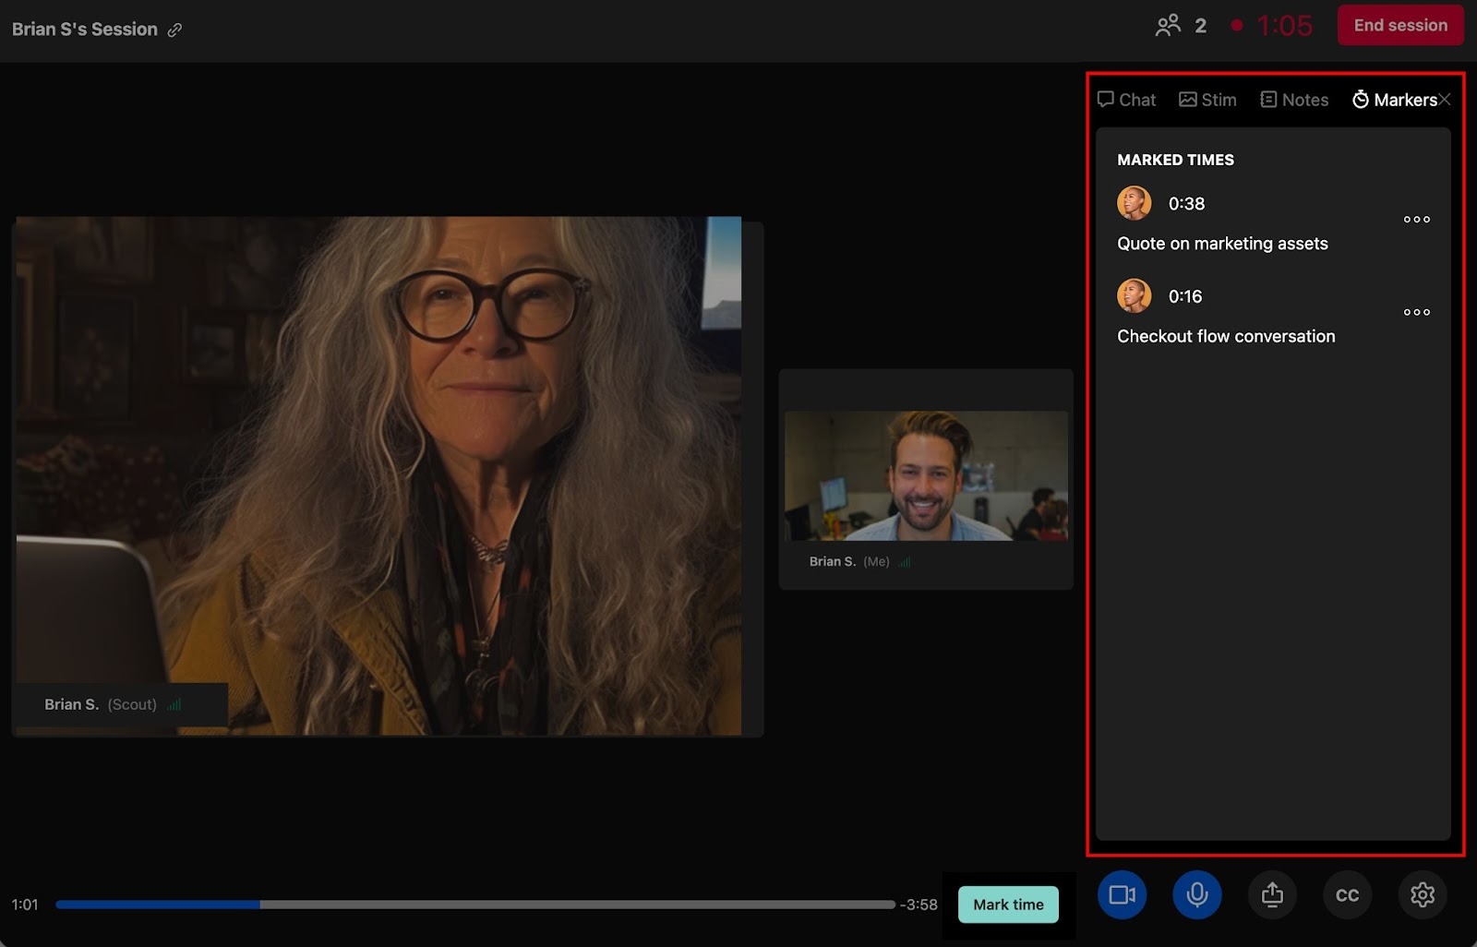Open the participants list icon
The image size is (1477, 947).
1168,25
